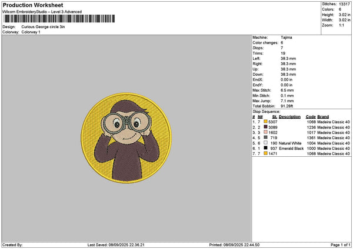Click the gray swatch in the 719 stitch row
Viewport: 353px width, 249px height.
click(265, 137)
